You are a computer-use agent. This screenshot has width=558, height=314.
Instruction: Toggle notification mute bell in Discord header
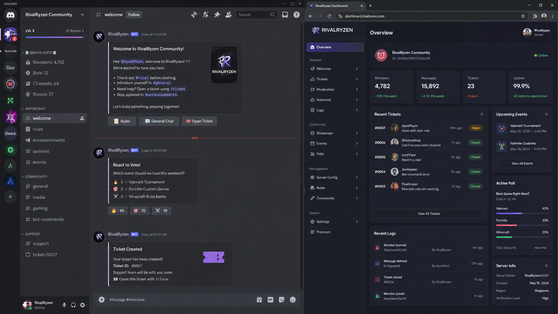206,15
